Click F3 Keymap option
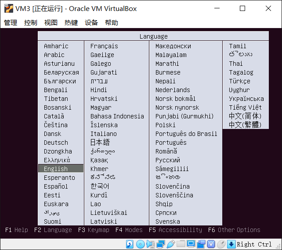The width and height of the screenshot is (282, 250). pos(94,230)
